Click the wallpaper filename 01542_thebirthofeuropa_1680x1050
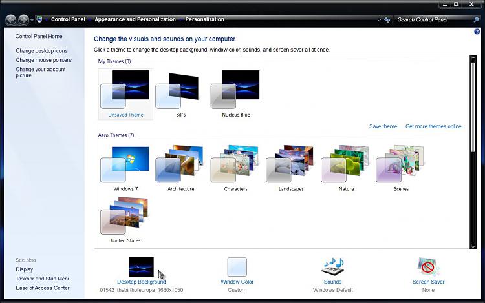The image size is (485, 303). (142, 290)
